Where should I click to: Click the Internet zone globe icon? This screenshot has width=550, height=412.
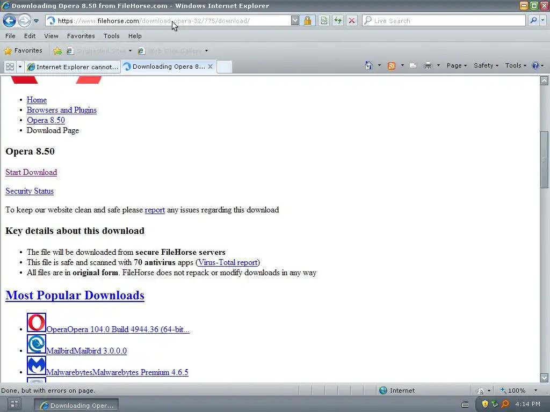(x=383, y=391)
